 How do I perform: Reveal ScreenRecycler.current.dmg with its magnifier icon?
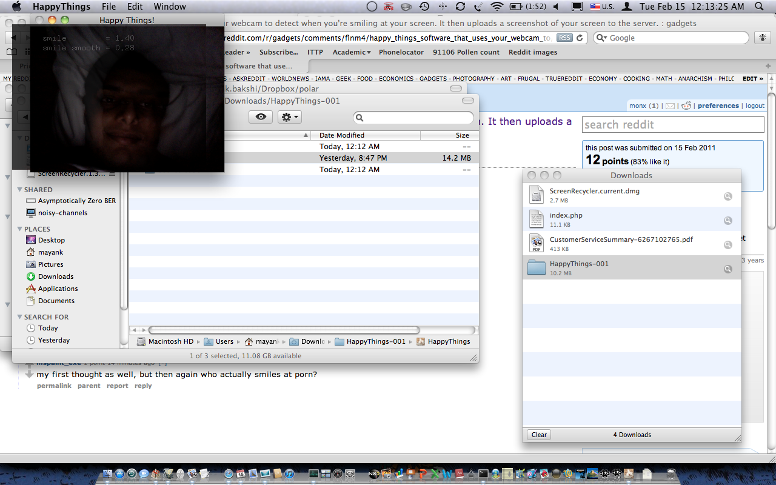click(727, 196)
